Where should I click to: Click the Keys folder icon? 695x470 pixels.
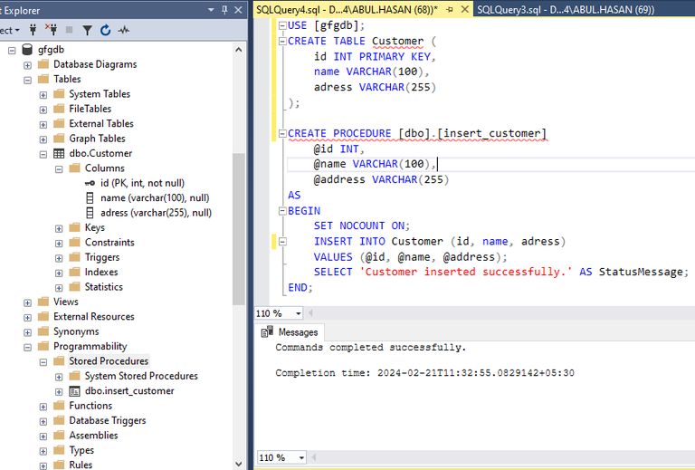pos(74,227)
